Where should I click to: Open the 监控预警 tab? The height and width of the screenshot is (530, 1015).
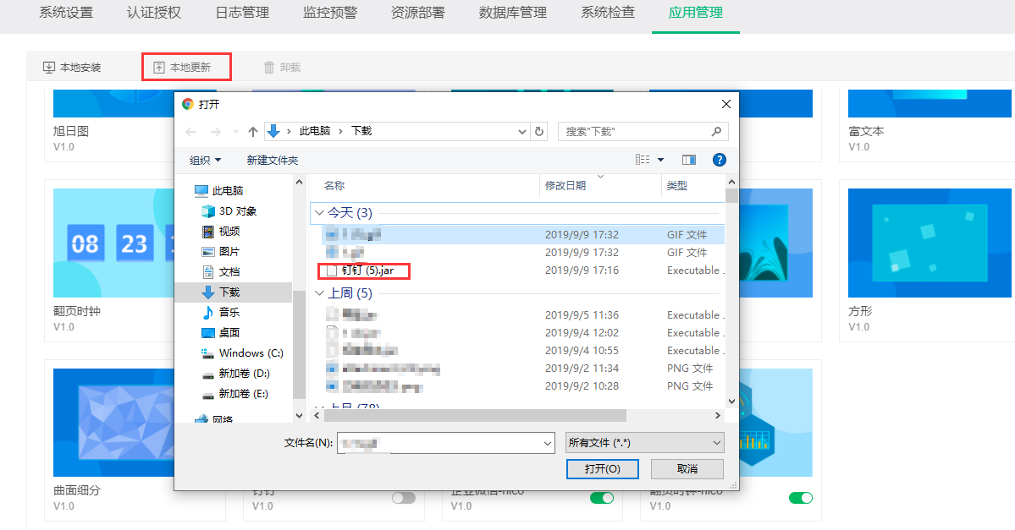(x=329, y=13)
